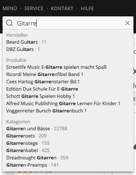Choose the Gitarrensets category
The height and width of the screenshot is (175, 136).
pyautogui.click(x=27, y=136)
